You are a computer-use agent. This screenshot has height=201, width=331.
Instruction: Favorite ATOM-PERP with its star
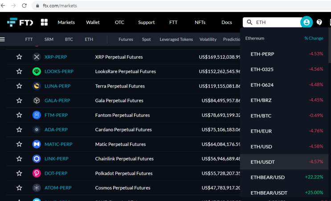19,188
